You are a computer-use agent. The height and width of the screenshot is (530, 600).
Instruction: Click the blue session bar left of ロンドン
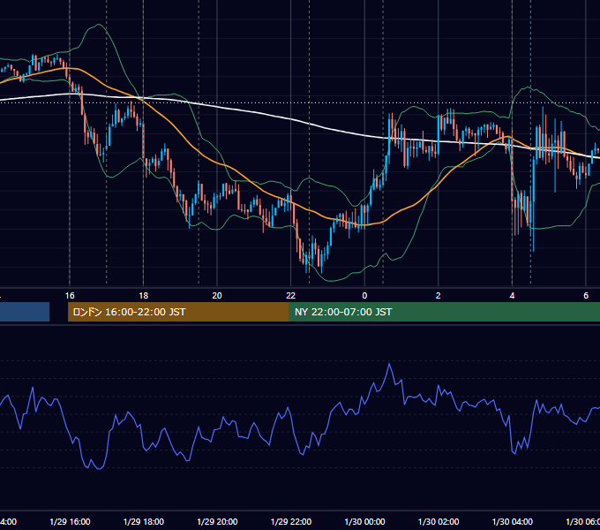(x=25, y=312)
